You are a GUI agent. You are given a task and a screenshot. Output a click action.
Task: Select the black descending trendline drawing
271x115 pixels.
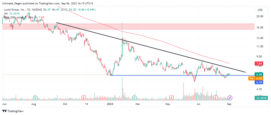(x=151, y=47)
